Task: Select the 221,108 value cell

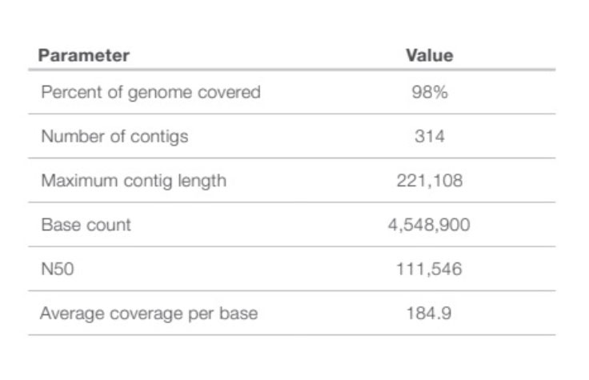Action: tap(429, 181)
